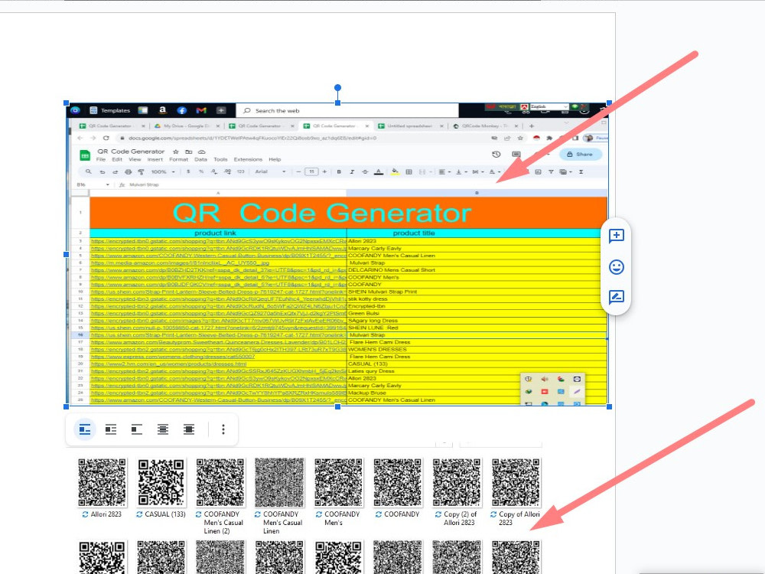This screenshot has height=574, width=765.
Task: Add a comment from side panel button
Action: [x=616, y=236]
